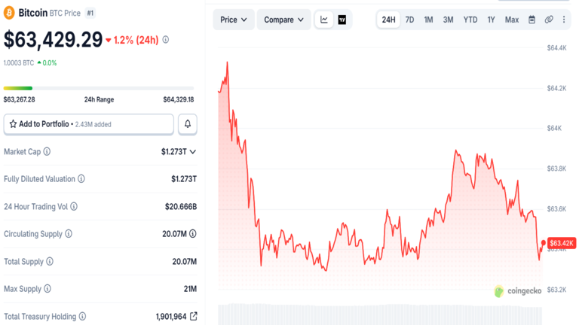The height and width of the screenshot is (325, 579).
Task: Click the Total Supply 20.07M value
Action: 184,262
